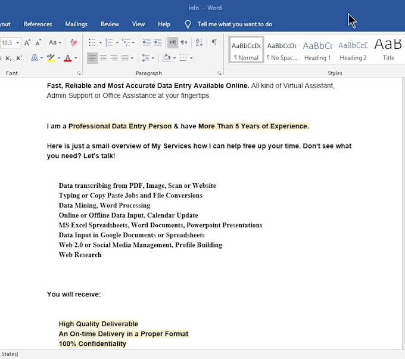Open highlight color dropdown arrow

coord(58,58)
